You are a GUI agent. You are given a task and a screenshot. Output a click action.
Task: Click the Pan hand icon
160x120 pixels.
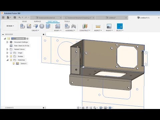point(87,108)
